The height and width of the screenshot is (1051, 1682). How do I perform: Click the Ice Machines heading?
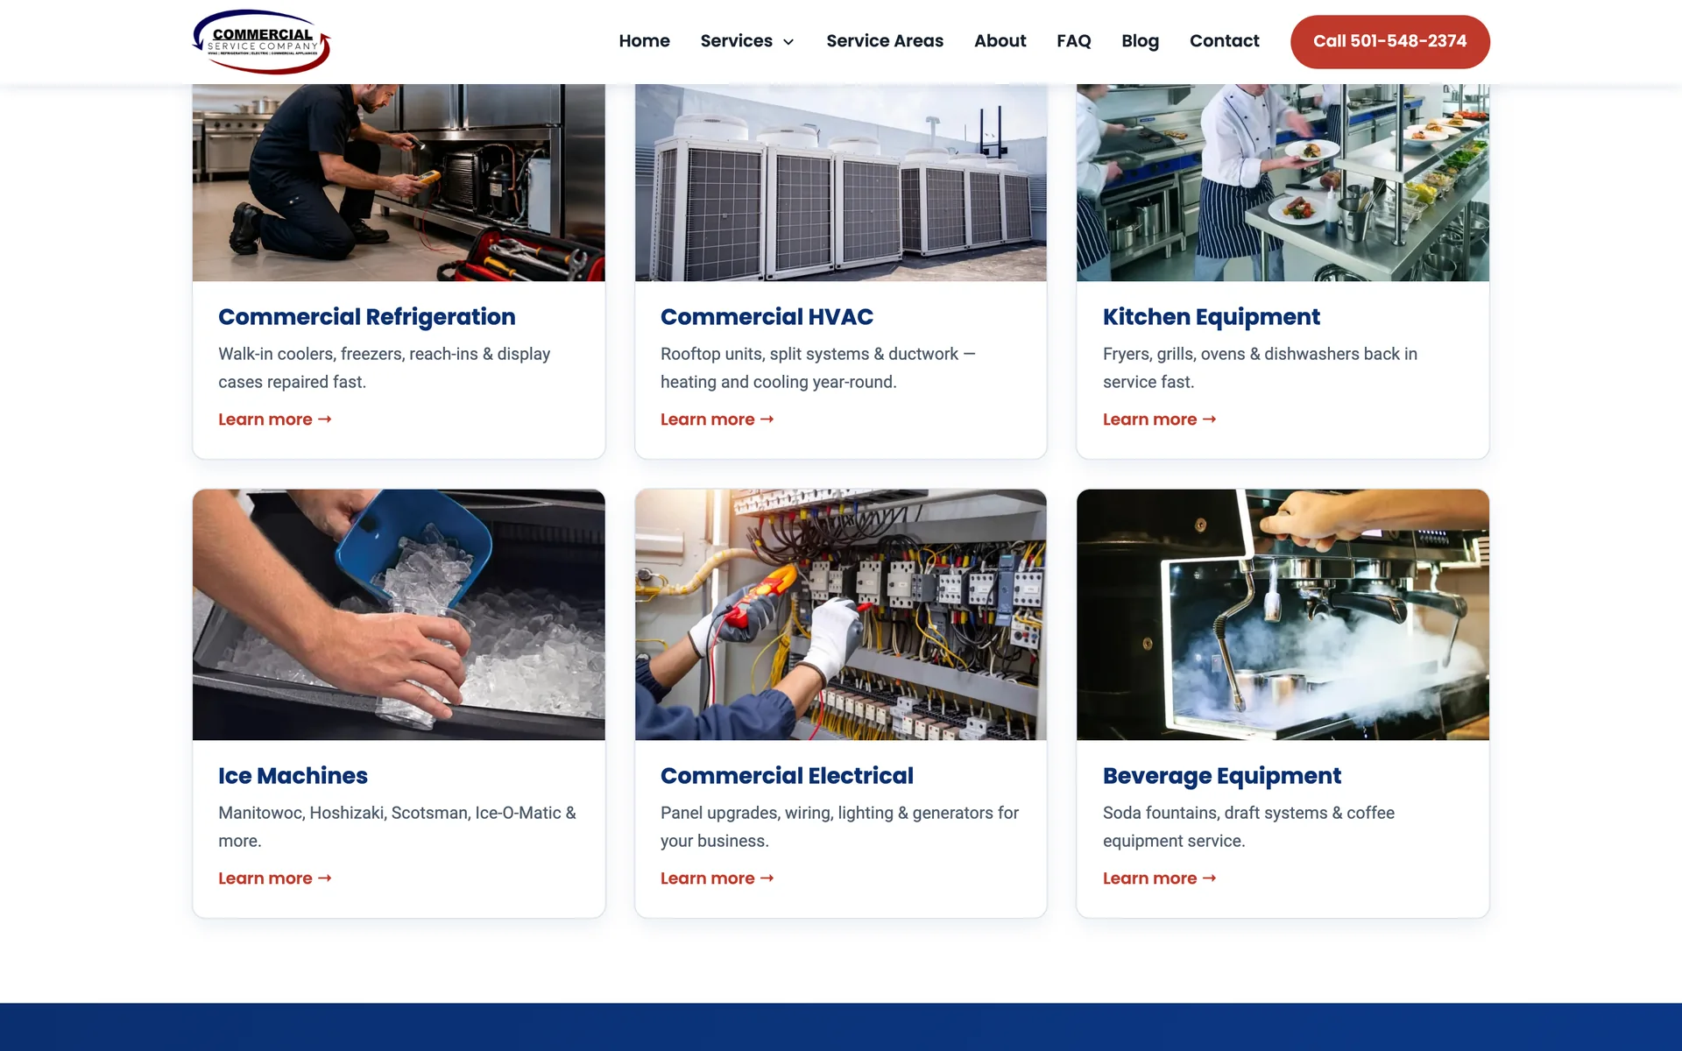click(293, 776)
